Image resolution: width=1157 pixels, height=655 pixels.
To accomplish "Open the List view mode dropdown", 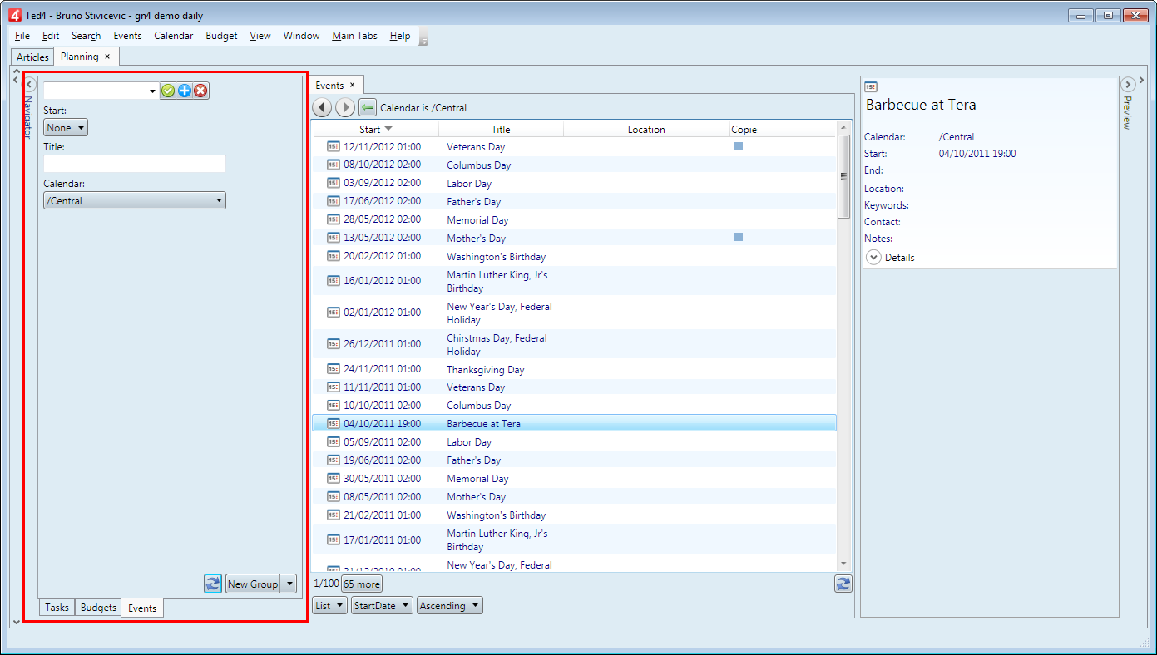I will [x=330, y=606].
